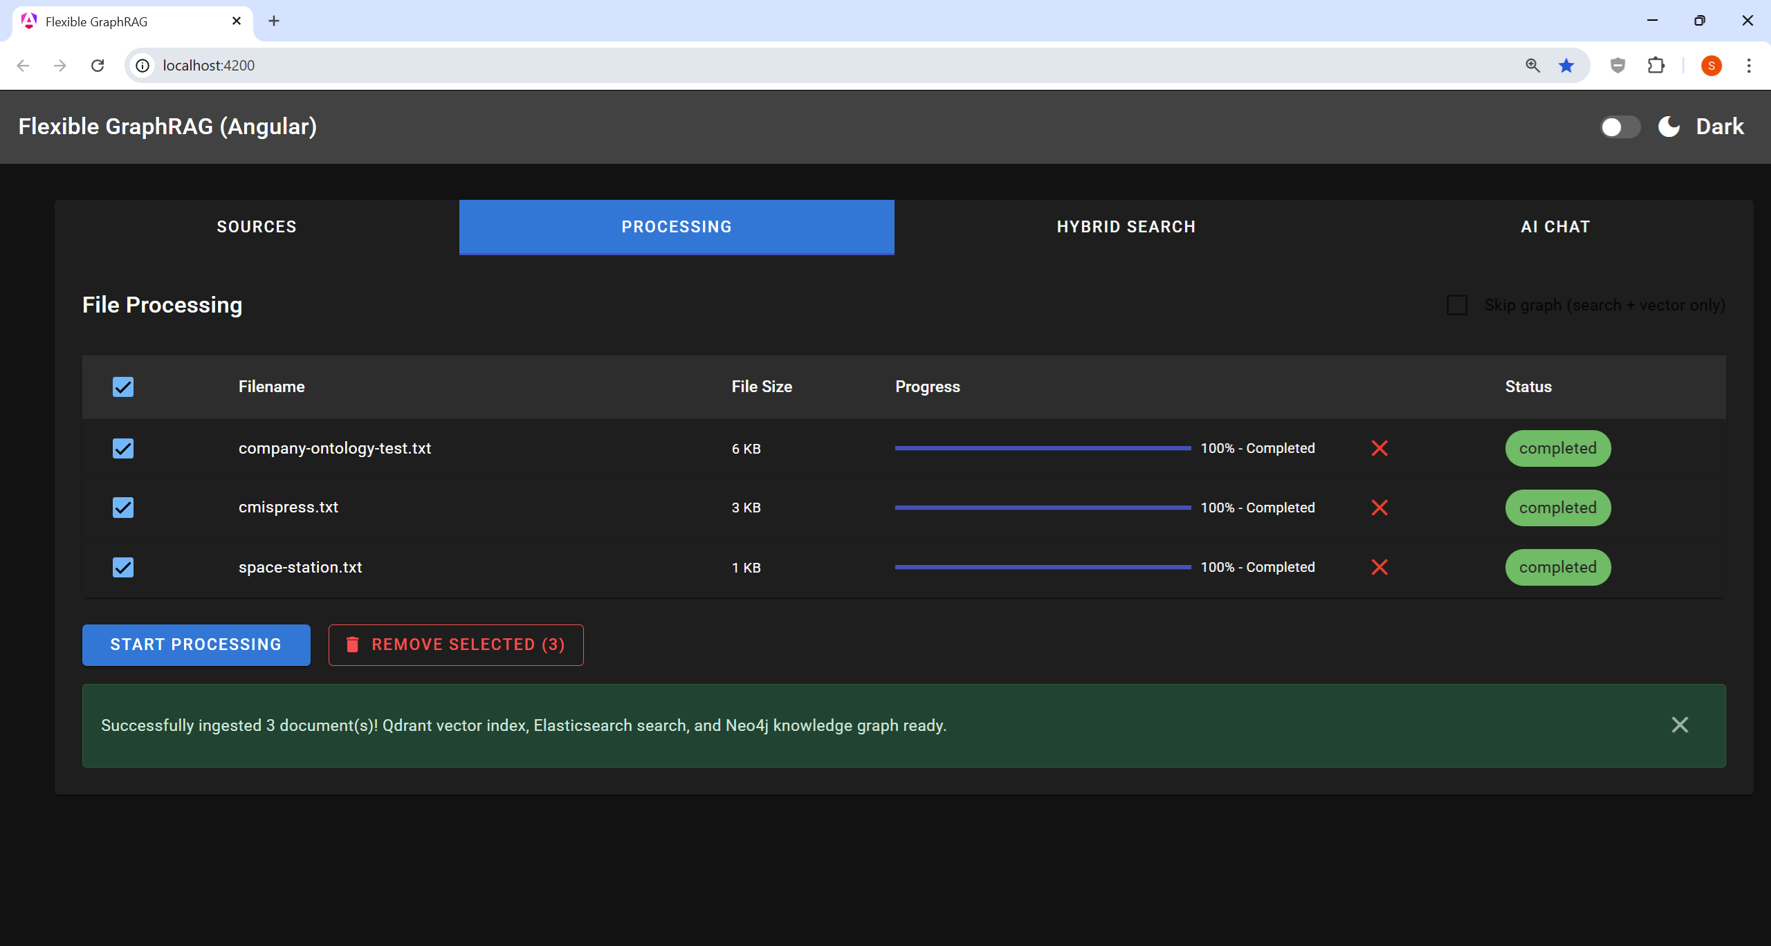Viewport: 1771px width, 946px height.
Task: Uncheck the select-all header checkbox
Action: click(x=123, y=387)
